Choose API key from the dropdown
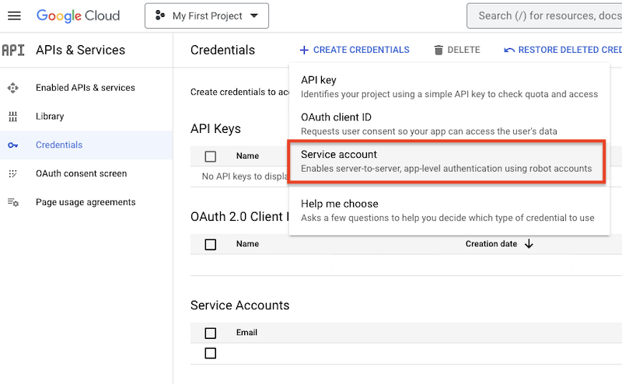Screen dimensions: 622x384 (x=449, y=87)
